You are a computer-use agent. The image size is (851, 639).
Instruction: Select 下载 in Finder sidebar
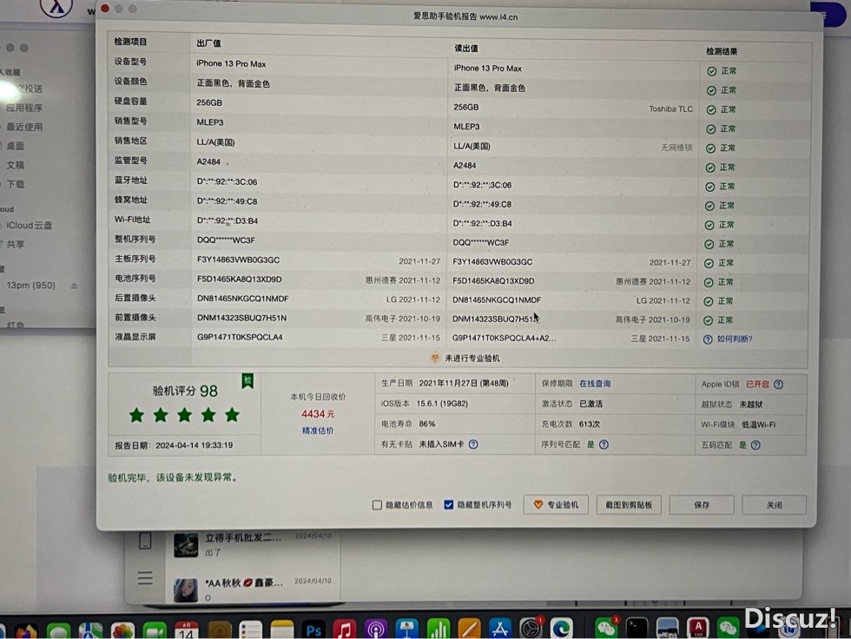[16, 184]
